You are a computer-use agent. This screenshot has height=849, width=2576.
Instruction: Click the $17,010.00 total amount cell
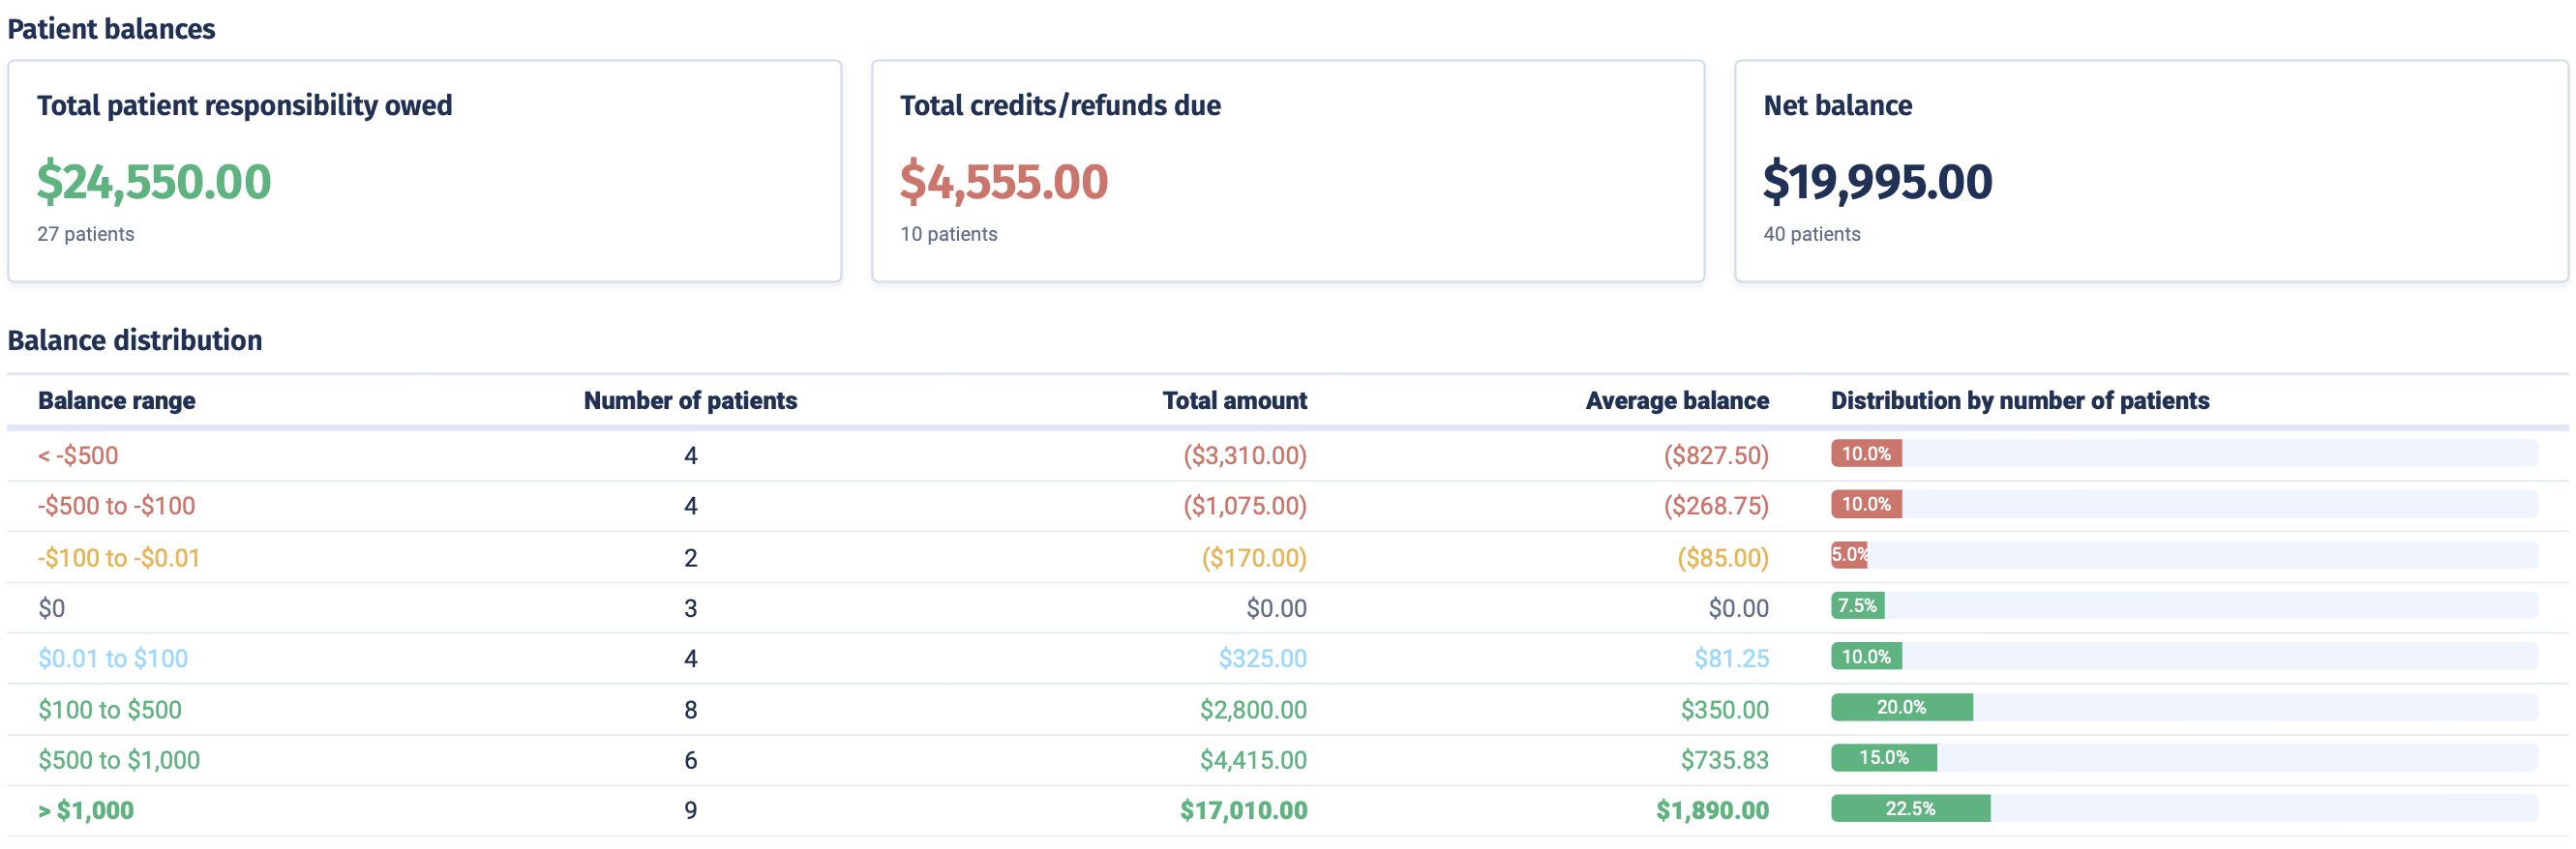click(x=1244, y=810)
